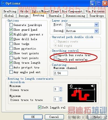The width and height of the screenshot is (108, 120).
Task: Confirm settings with the OK button
Action: coord(33,117)
